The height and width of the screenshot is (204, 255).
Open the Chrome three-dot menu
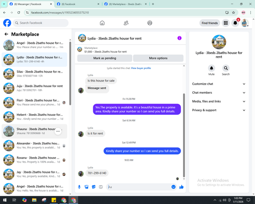click(250, 13)
